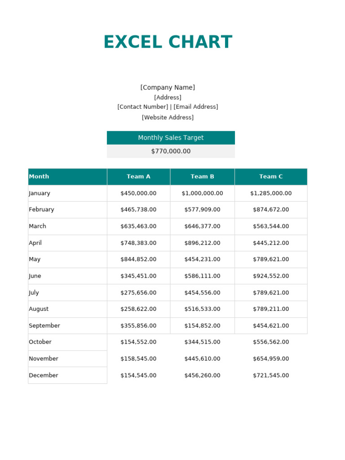Select the Team B column header

[202, 177]
